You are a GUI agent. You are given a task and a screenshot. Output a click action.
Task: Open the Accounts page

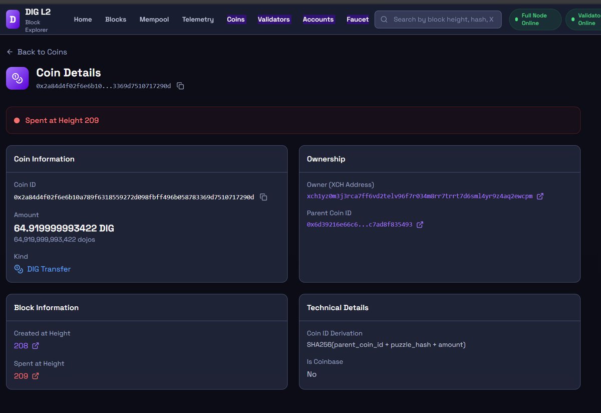(x=318, y=20)
